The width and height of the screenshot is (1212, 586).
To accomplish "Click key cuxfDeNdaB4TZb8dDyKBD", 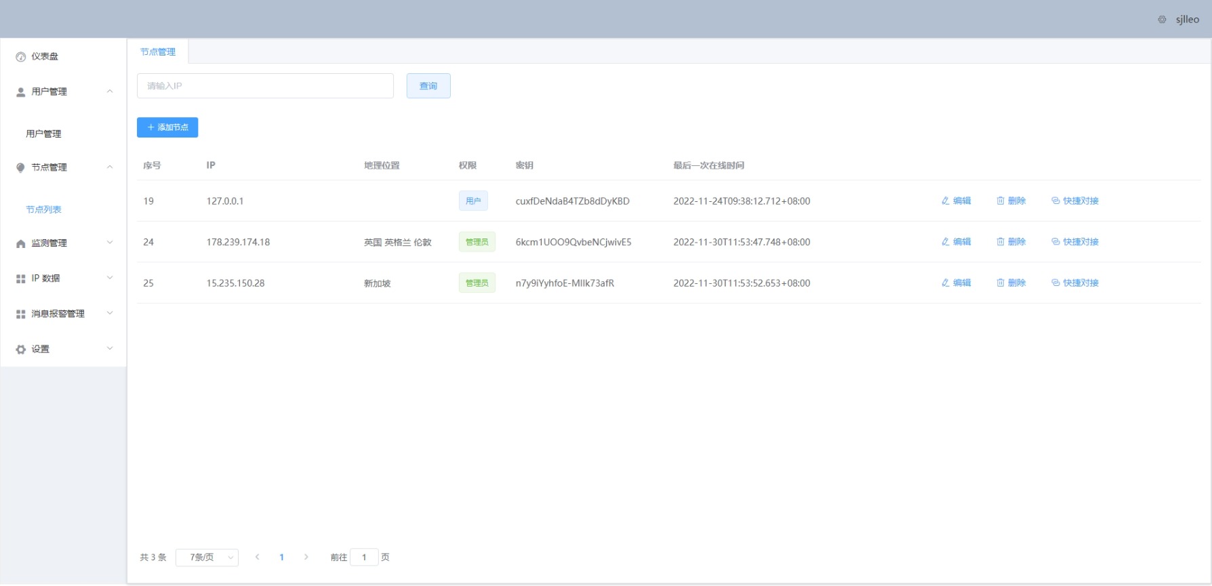I will click(x=573, y=201).
